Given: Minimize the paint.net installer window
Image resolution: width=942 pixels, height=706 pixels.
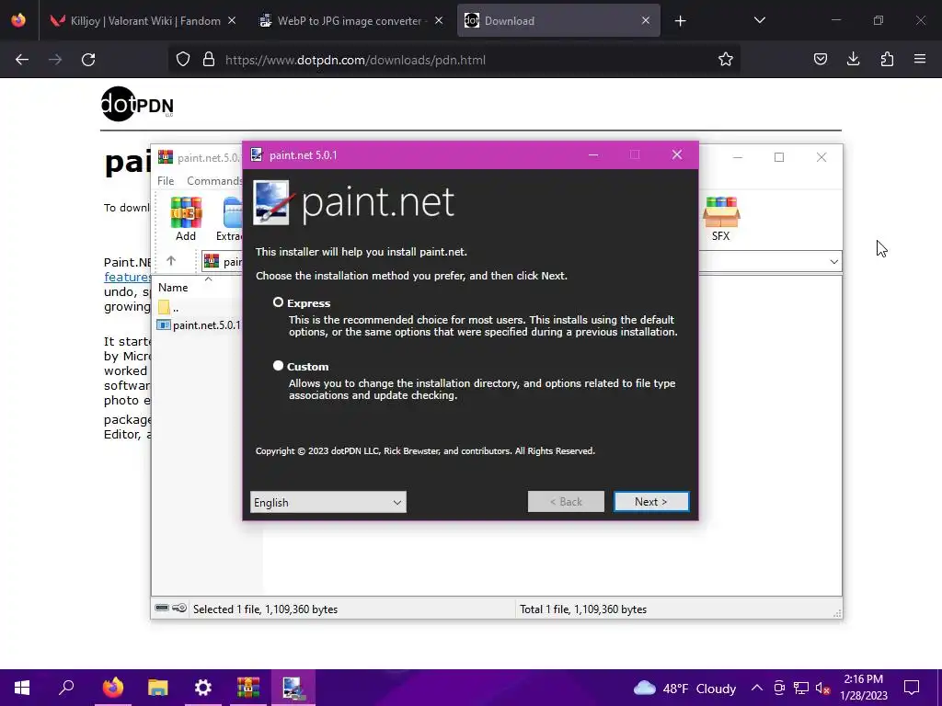Looking at the screenshot, I should (x=593, y=154).
